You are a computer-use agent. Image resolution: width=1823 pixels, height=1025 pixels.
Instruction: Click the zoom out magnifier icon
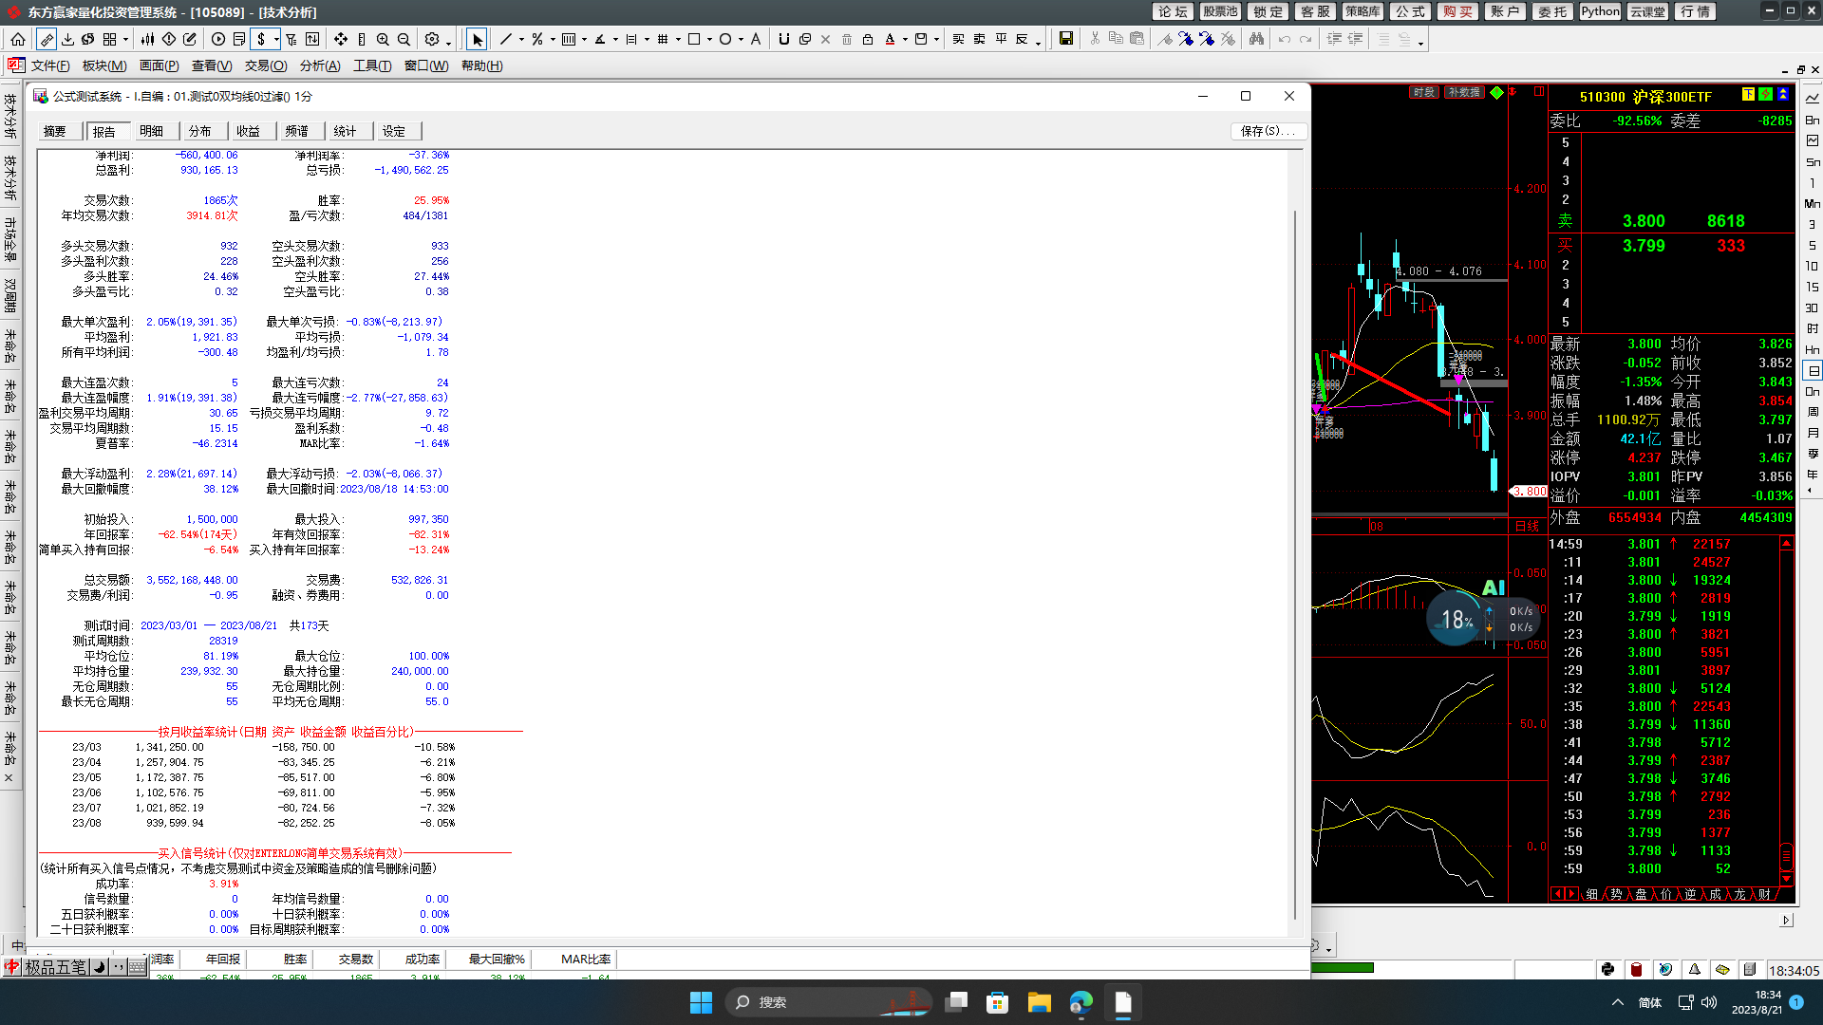(x=404, y=39)
